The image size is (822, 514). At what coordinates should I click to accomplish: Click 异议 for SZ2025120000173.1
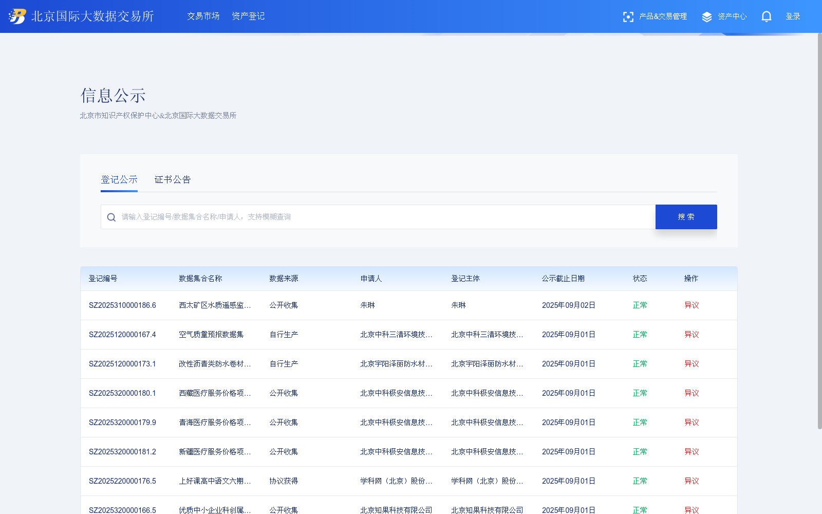(x=692, y=364)
